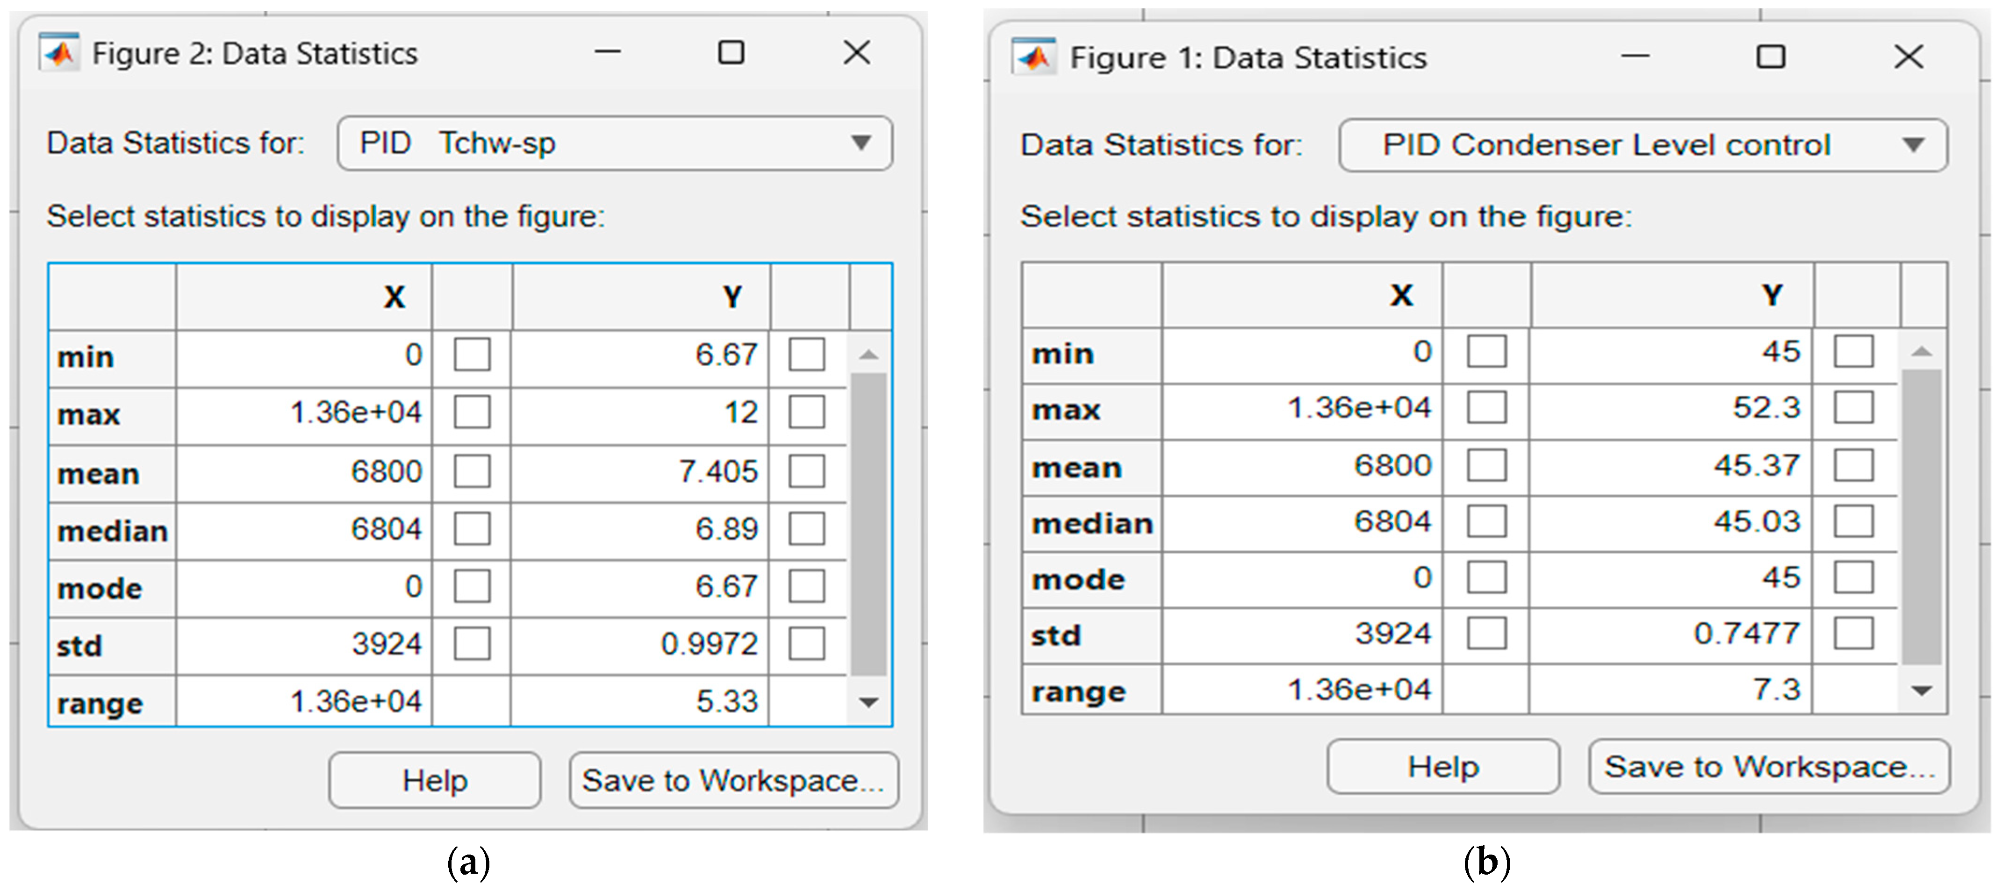Image resolution: width=2001 pixels, height=891 pixels.
Task: Maximize the Figure 1 Data Statistics window
Action: (1770, 57)
